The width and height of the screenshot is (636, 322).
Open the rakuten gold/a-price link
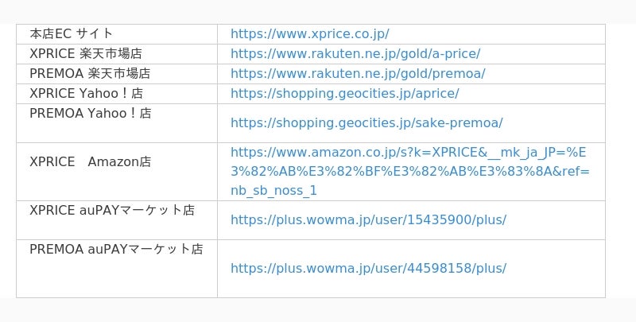355,53
